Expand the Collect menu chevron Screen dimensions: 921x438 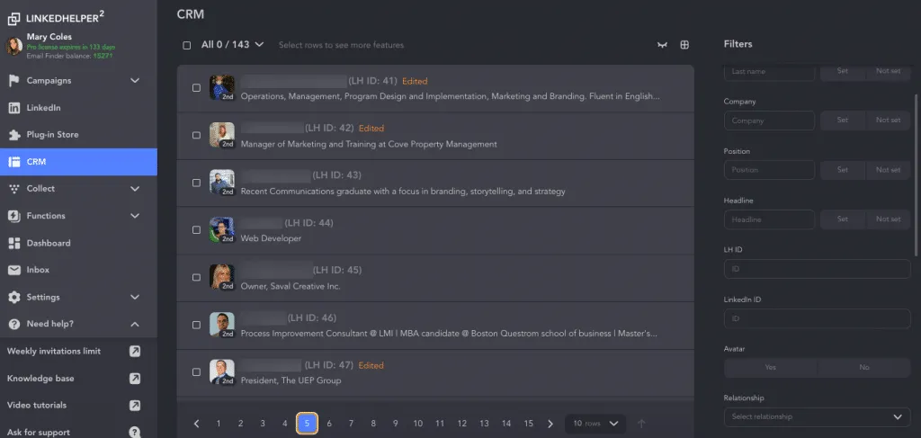click(x=135, y=189)
